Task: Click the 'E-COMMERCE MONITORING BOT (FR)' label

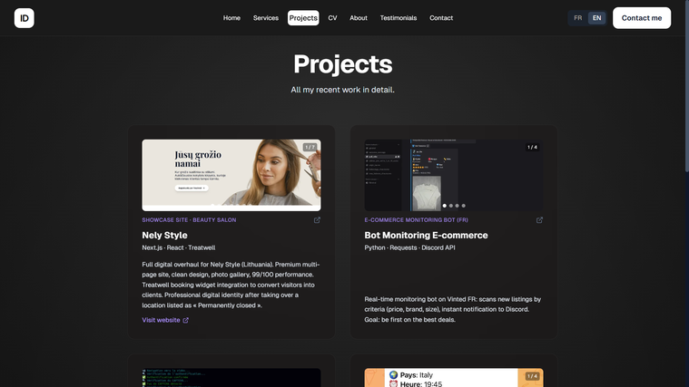Action: 416,220
